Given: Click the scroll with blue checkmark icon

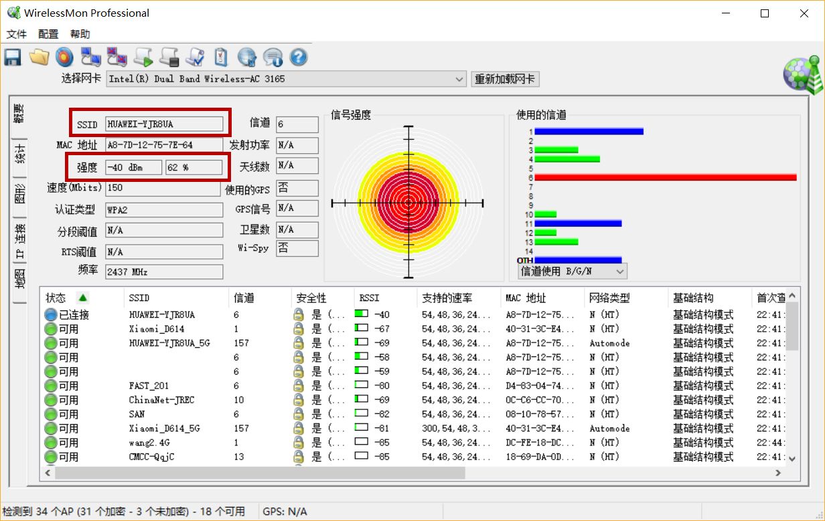Looking at the screenshot, I should (195, 58).
